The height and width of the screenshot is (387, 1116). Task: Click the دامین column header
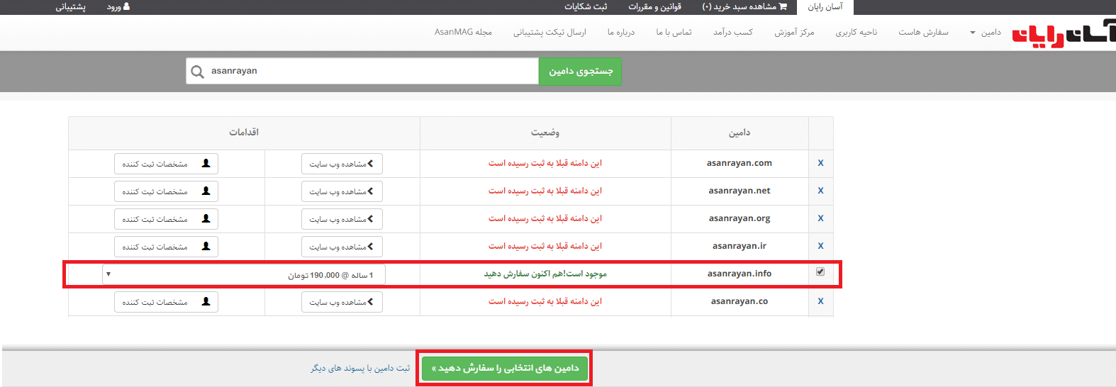740,133
